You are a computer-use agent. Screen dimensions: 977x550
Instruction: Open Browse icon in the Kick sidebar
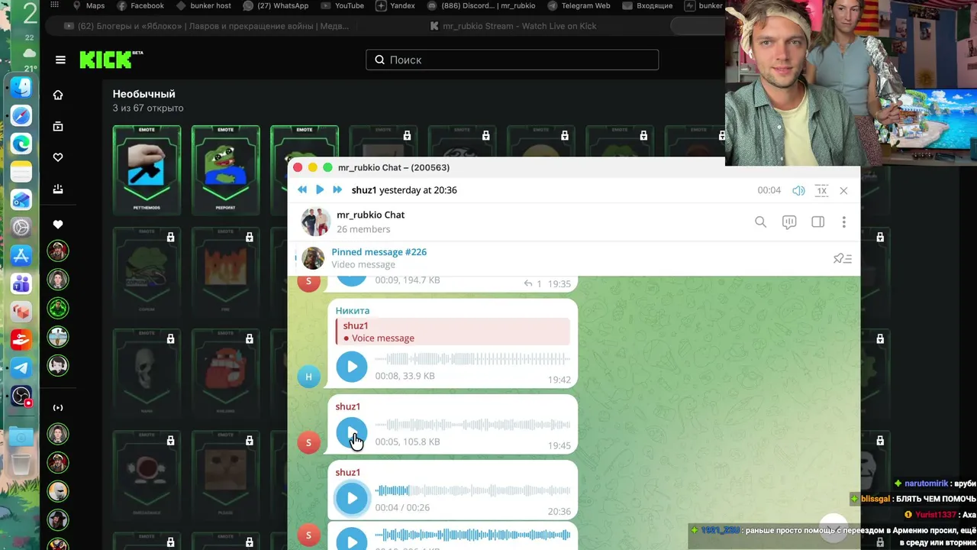point(58,126)
